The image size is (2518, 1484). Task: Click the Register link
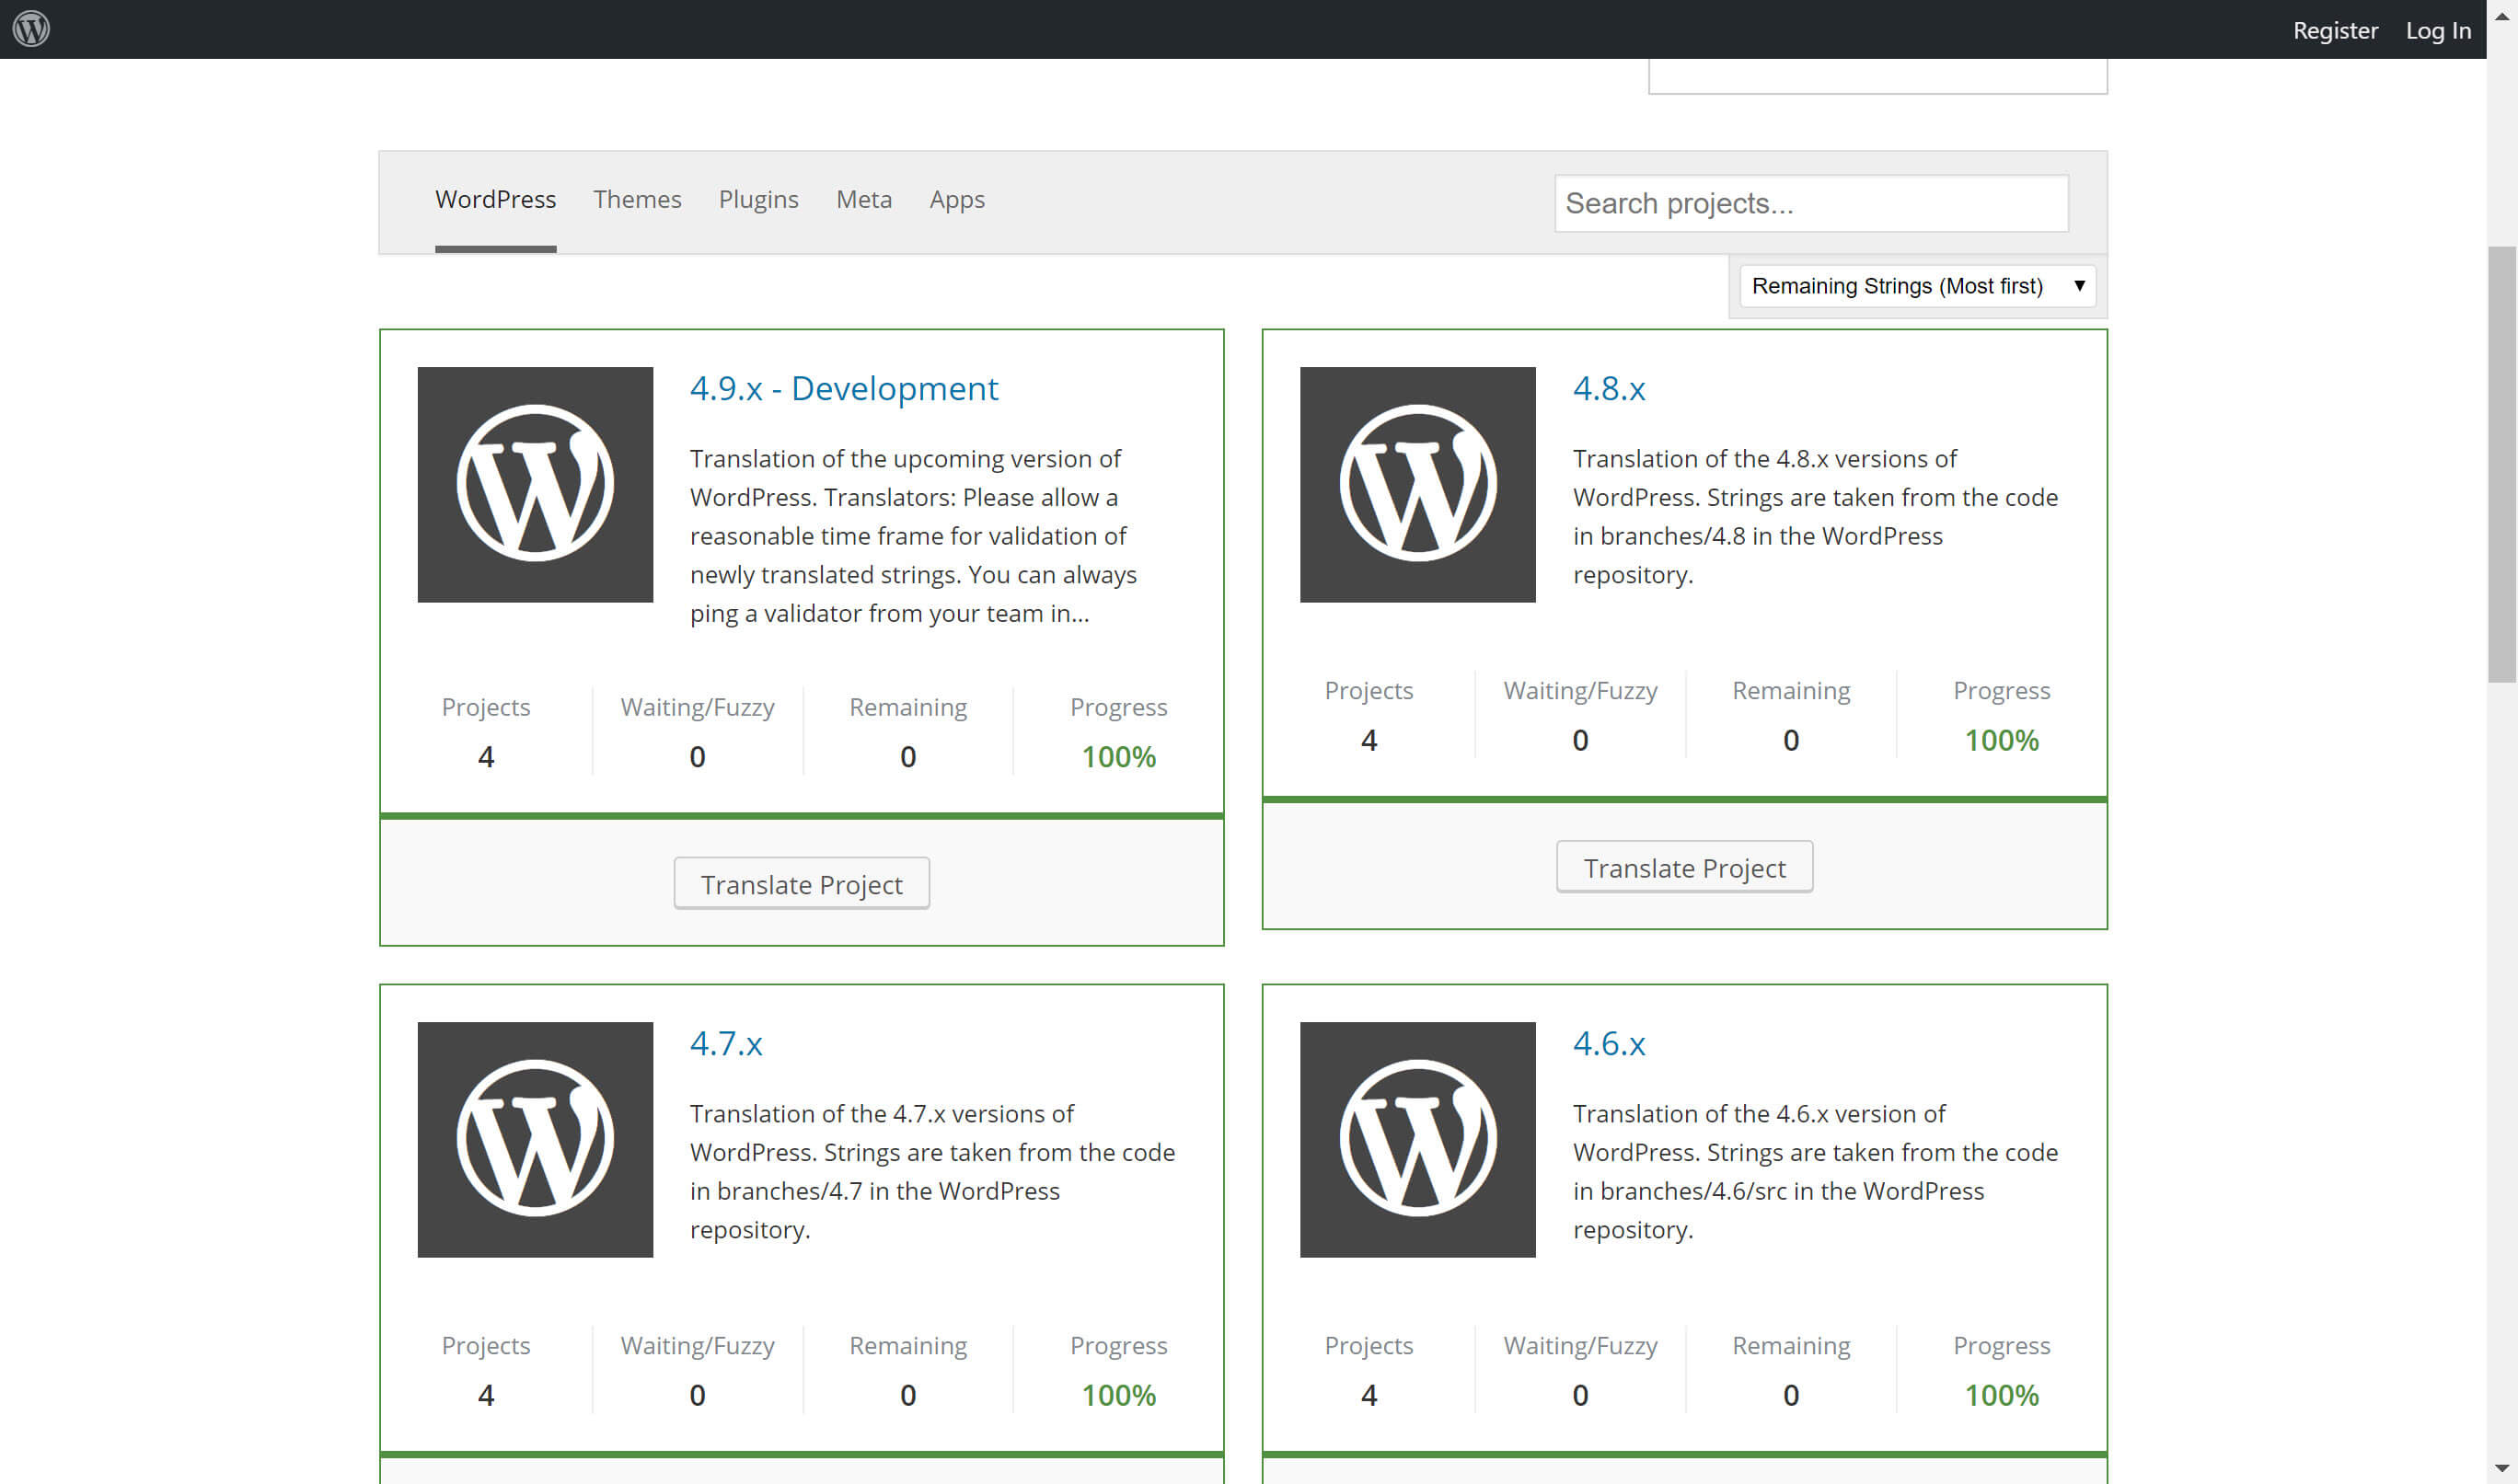click(x=2335, y=30)
